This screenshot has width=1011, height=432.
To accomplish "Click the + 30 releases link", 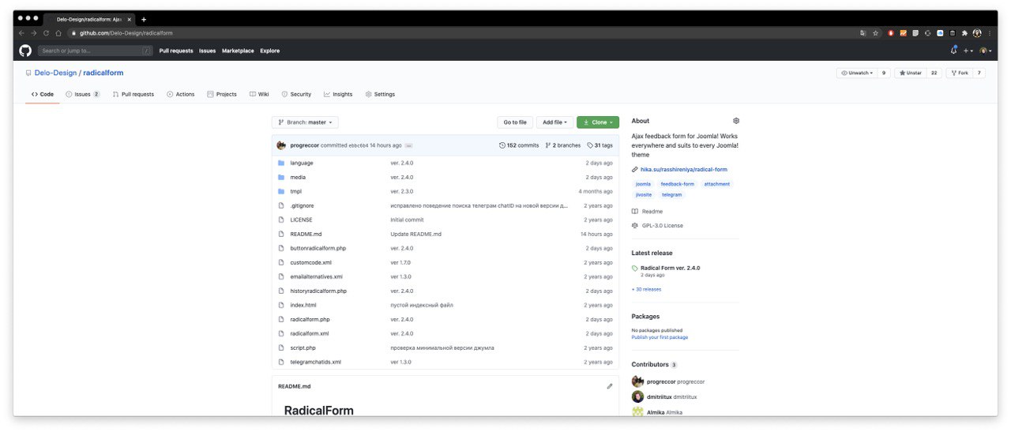I will [x=646, y=289].
